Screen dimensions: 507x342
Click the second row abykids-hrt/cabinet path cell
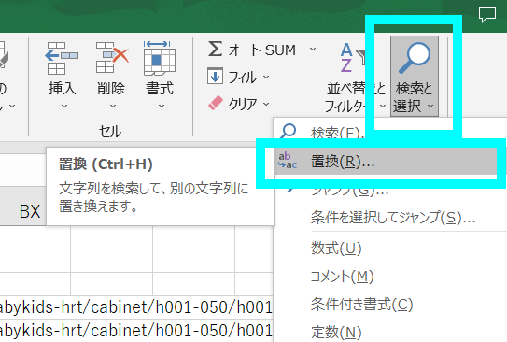point(135,331)
